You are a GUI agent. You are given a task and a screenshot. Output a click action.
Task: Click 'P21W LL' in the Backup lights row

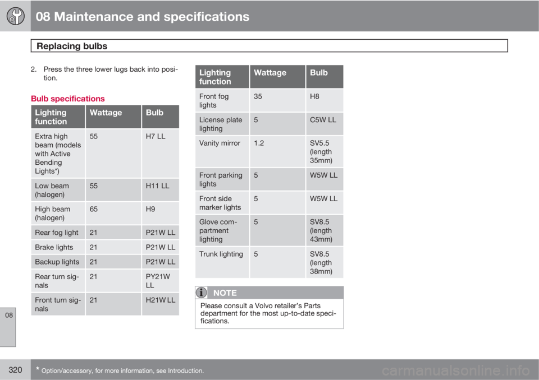click(160, 262)
